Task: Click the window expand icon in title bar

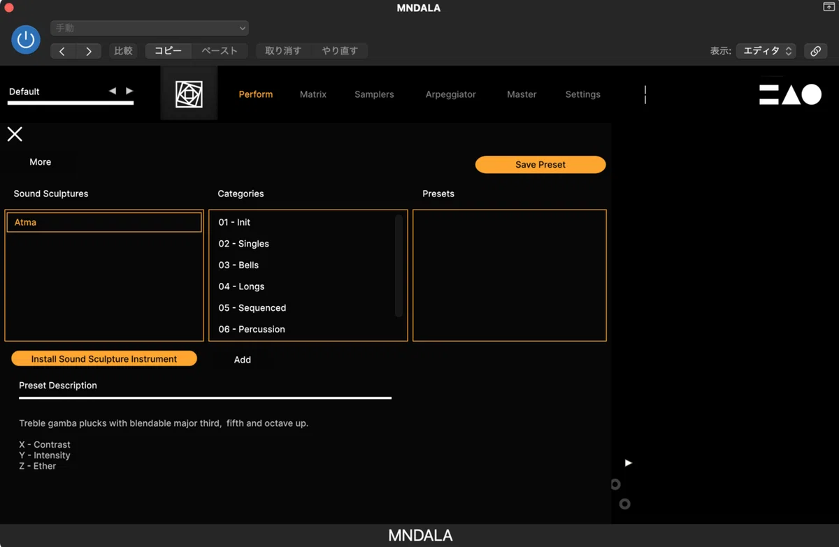Action: tap(829, 7)
